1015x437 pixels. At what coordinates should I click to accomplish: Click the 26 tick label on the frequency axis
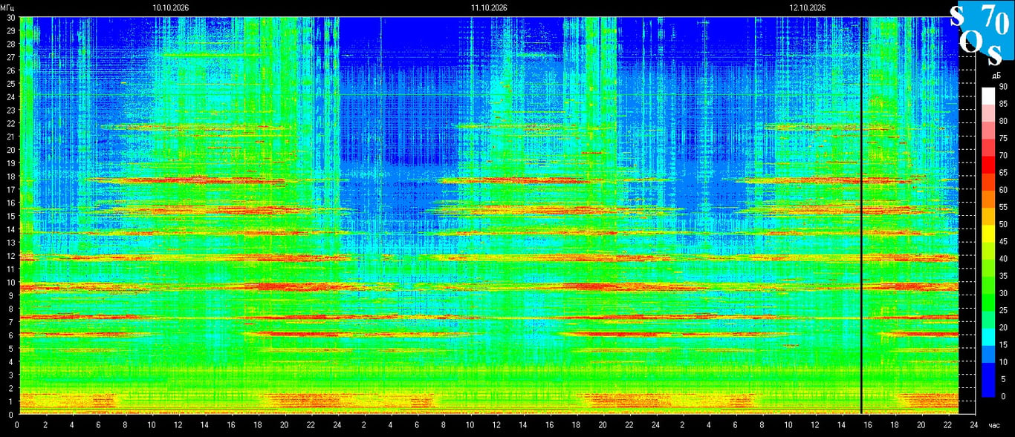pyautogui.click(x=10, y=70)
